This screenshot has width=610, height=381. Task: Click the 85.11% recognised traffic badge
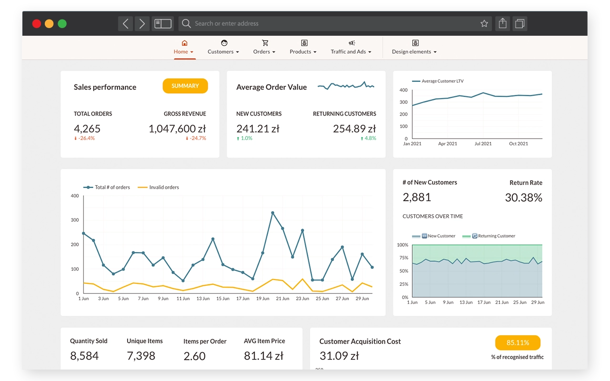pos(518,342)
